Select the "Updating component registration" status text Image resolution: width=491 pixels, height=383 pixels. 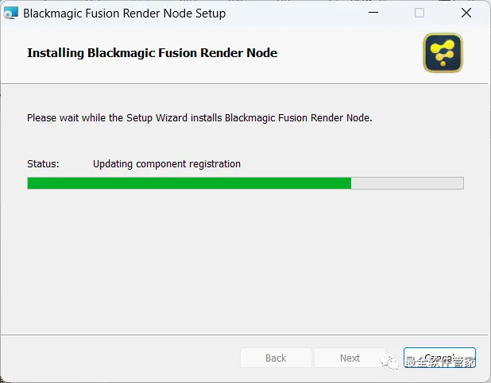[167, 164]
